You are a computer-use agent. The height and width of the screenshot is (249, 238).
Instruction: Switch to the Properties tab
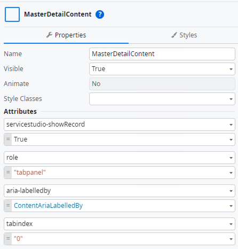pos(66,35)
